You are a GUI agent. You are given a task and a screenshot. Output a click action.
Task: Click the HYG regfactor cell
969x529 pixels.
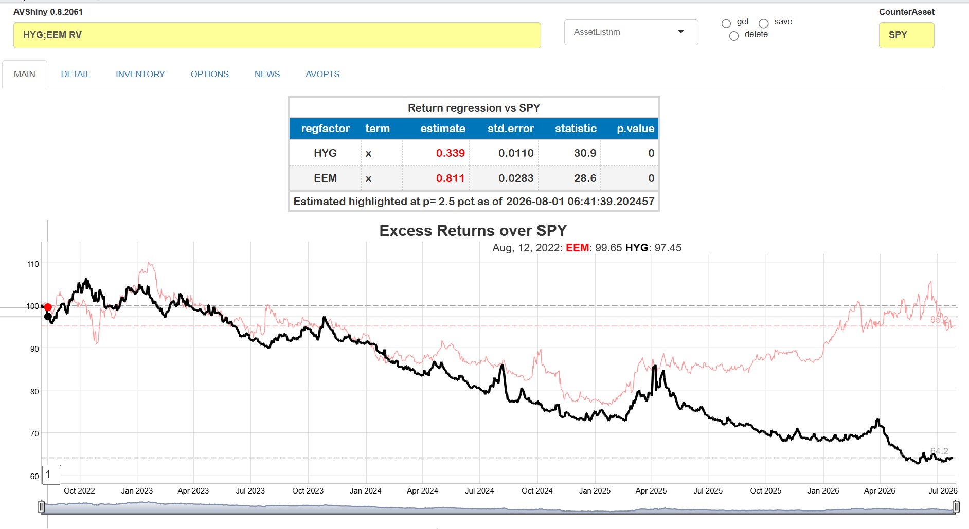tap(326, 153)
